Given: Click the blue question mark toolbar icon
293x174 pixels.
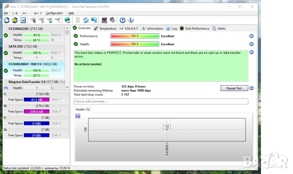Looking at the screenshot, I should 123,20.
